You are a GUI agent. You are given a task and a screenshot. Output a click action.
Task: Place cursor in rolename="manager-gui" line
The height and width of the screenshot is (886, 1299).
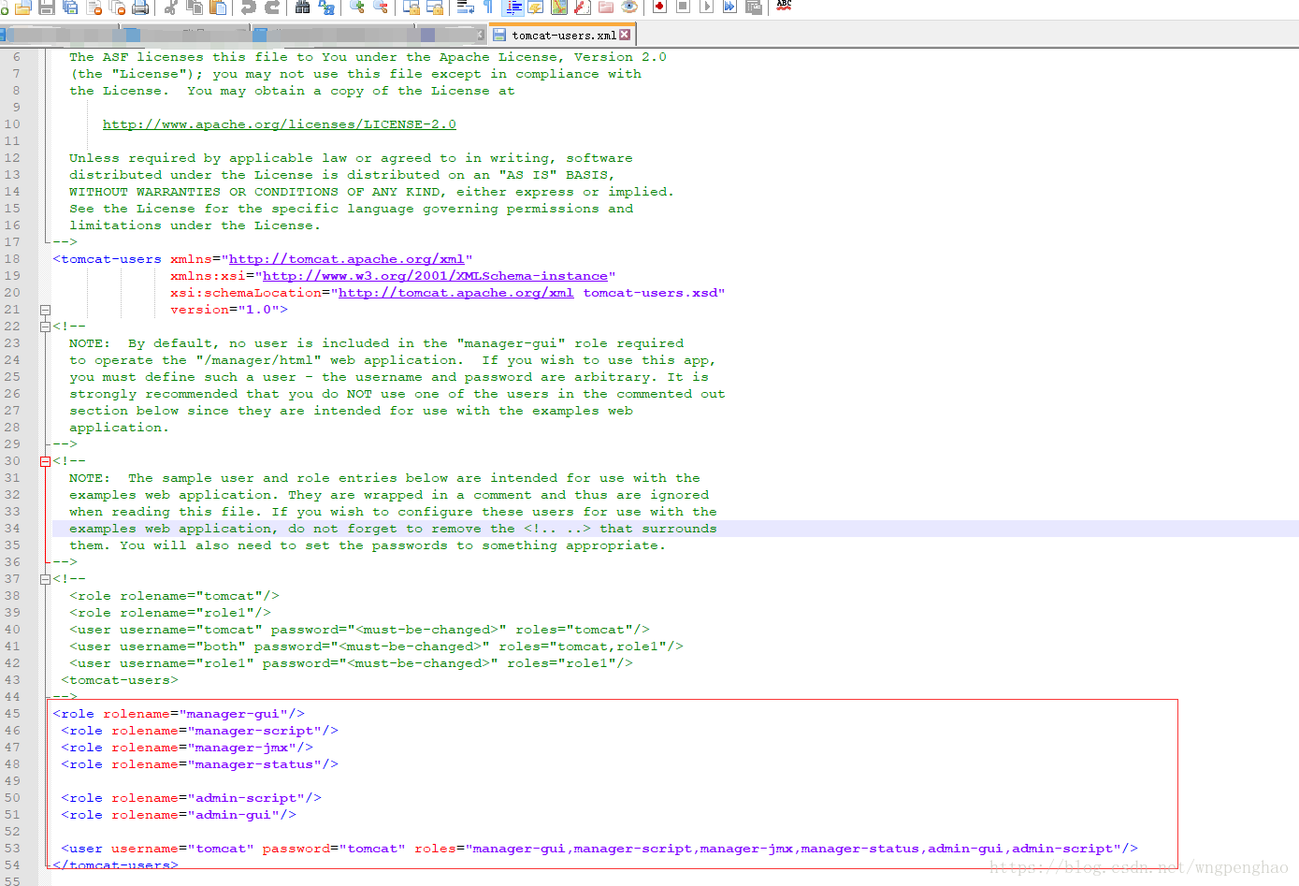179,714
